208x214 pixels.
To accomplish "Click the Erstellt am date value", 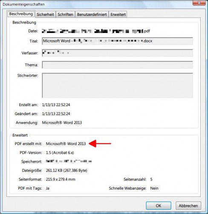I will click(56, 105).
